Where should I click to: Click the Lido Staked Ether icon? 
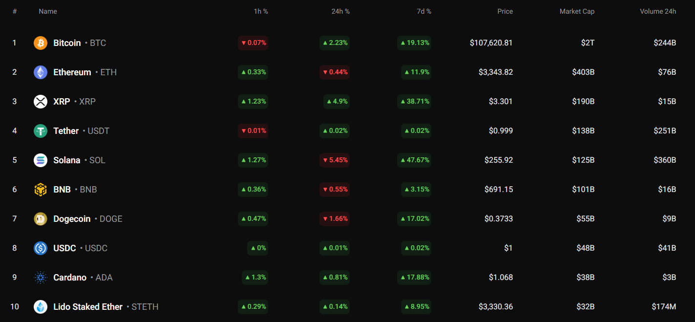pos(41,307)
